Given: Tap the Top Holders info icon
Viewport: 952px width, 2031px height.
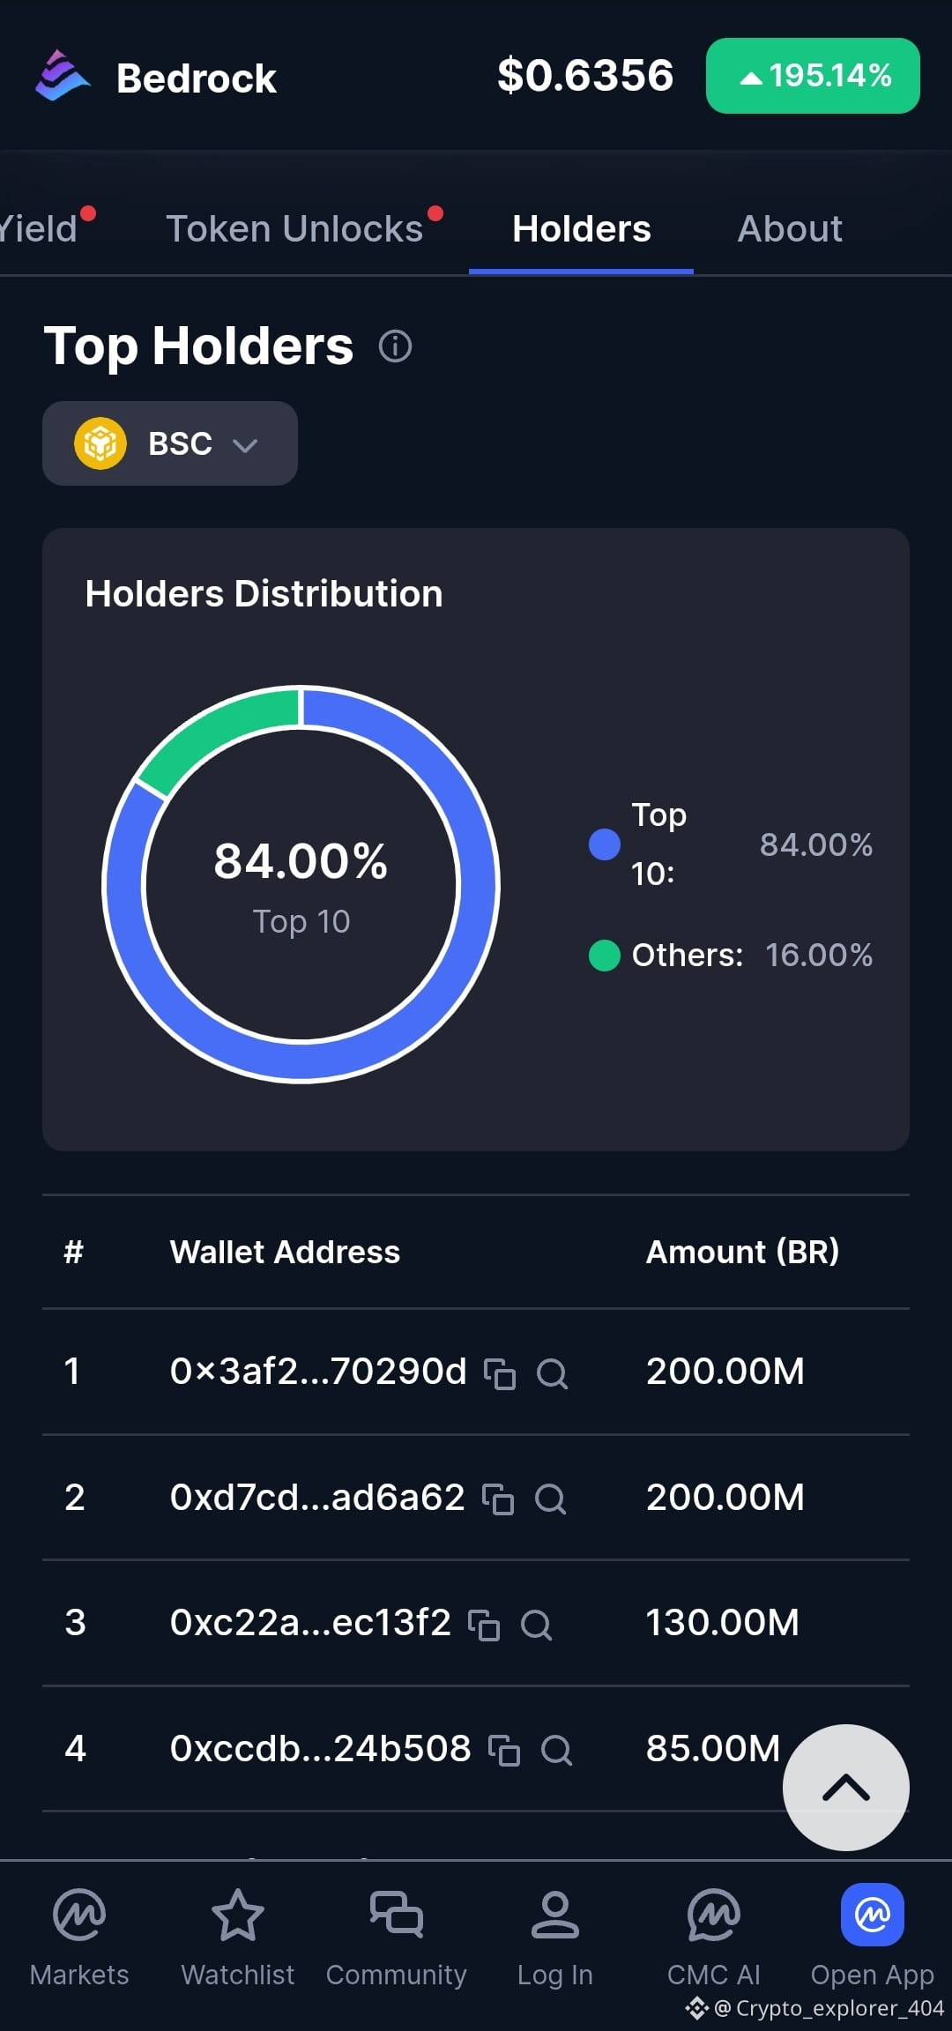Looking at the screenshot, I should (395, 346).
